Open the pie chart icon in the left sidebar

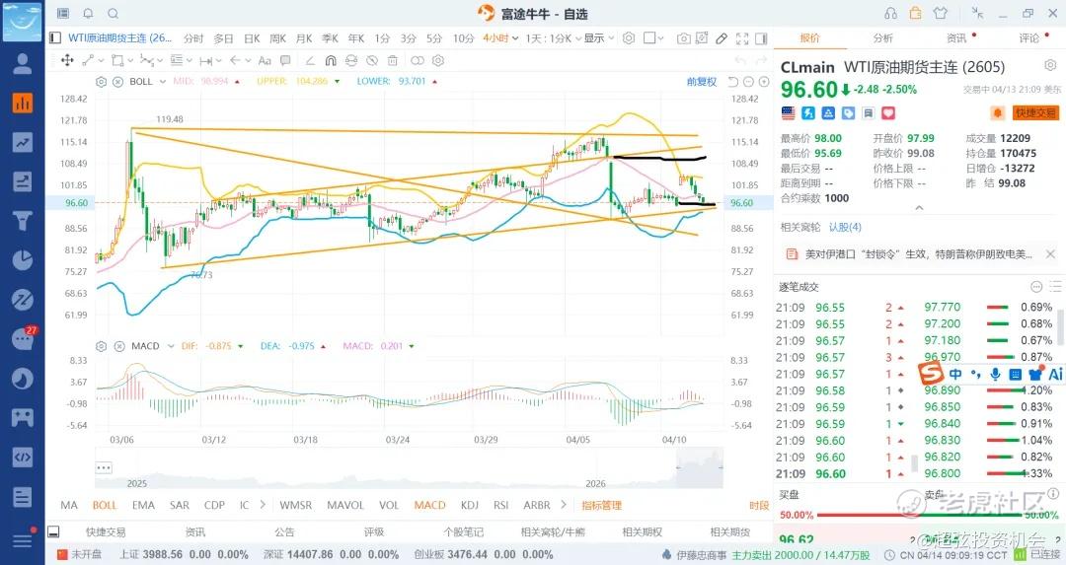tap(23, 260)
